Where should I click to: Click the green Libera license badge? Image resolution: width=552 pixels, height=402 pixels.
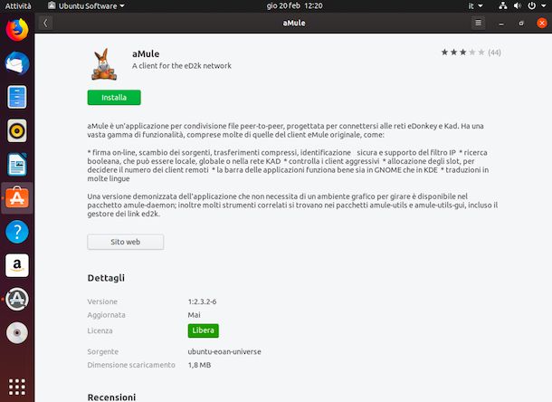(203, 330)
